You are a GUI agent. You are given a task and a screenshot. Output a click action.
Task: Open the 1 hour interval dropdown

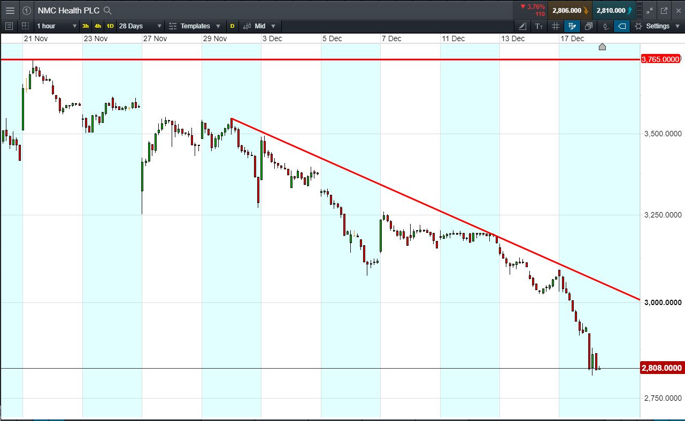[56, 26]
